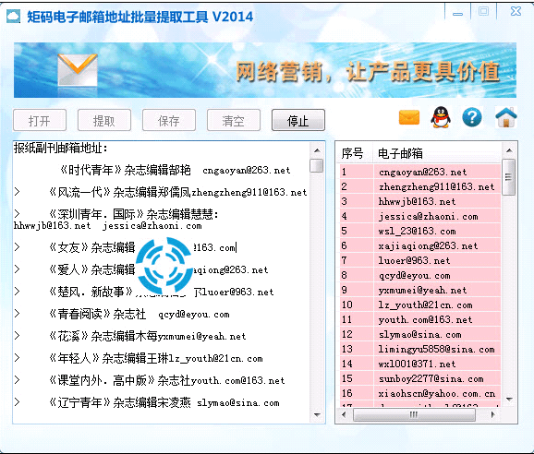Click the cloud app icon in title bar
Image resolution: width=534 pixels, height=454 pixels.
14,16
